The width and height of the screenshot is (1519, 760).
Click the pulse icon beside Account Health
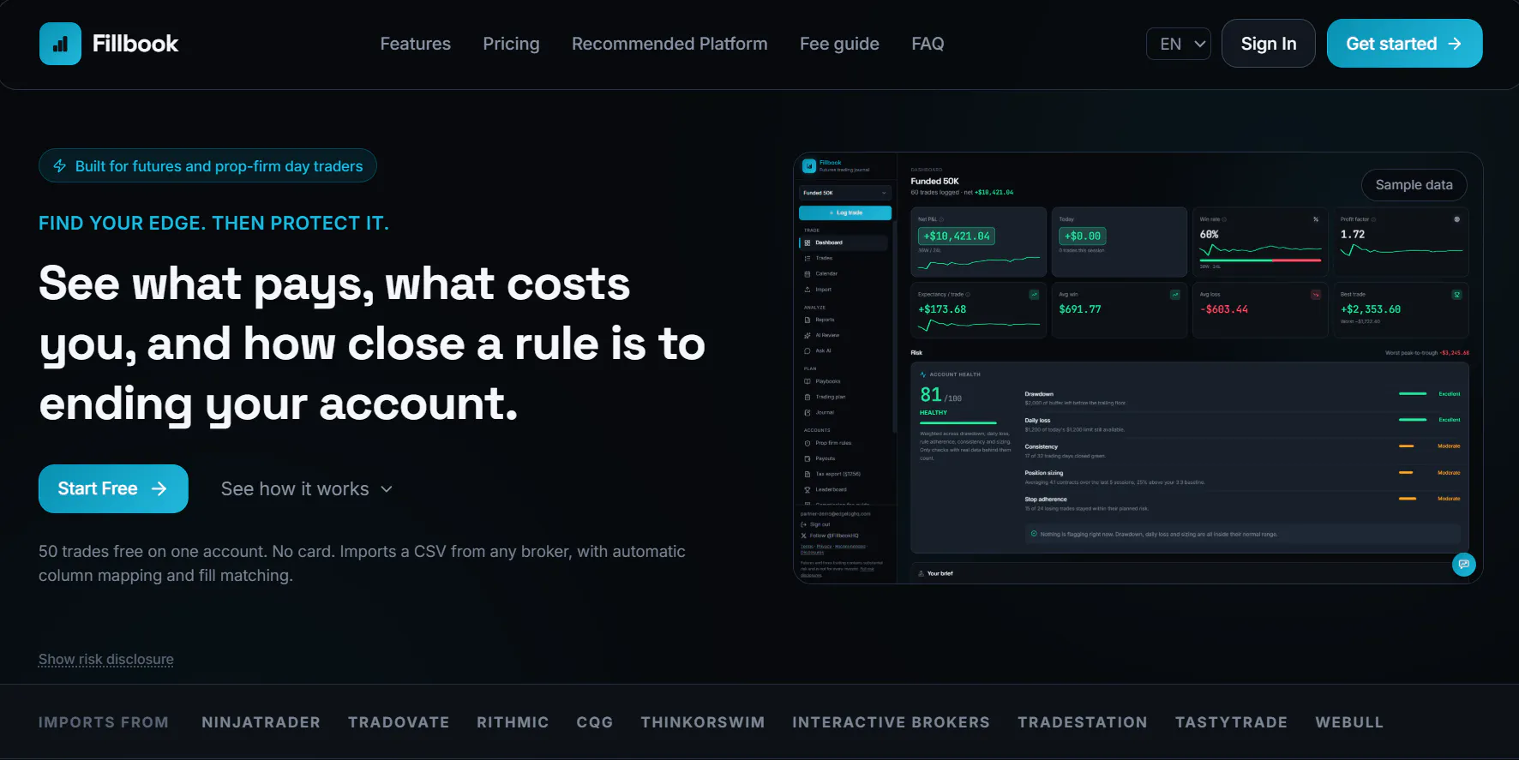[x=923, y=374]
